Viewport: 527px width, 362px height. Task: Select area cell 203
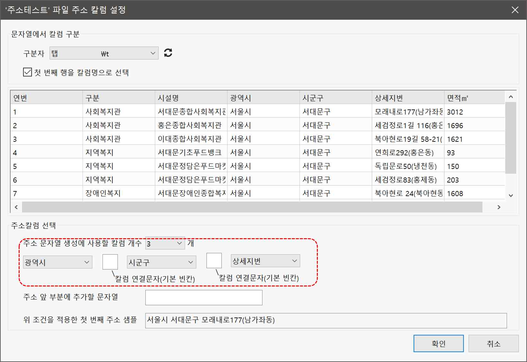point(475,179)
